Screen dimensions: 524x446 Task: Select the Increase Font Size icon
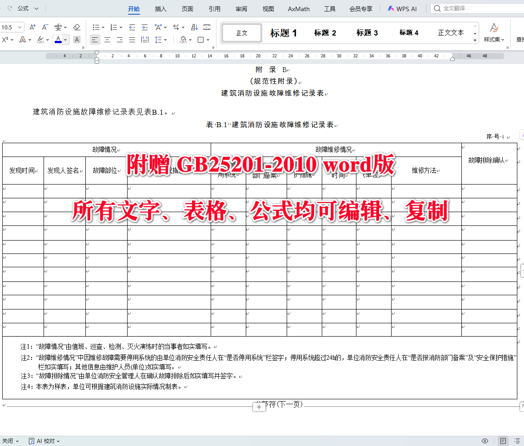click(x=32, y=27)
